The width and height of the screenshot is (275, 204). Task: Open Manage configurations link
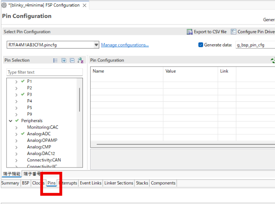(125, 45)
